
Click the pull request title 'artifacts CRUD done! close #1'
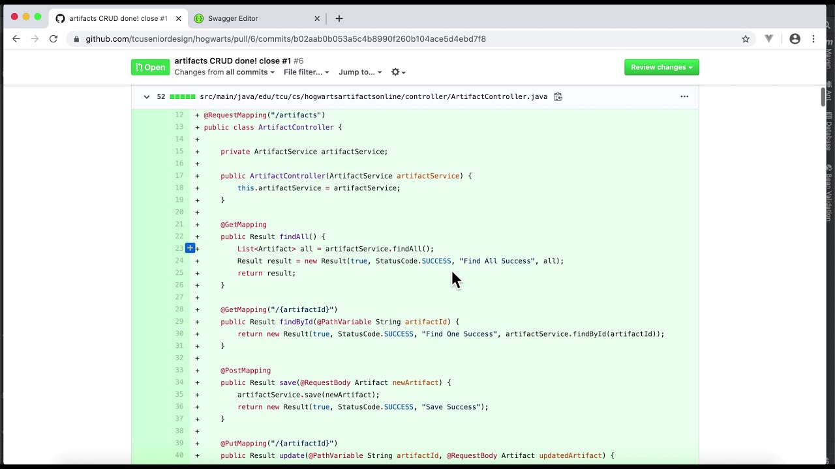pyautogui.click(x=232, y=61)
